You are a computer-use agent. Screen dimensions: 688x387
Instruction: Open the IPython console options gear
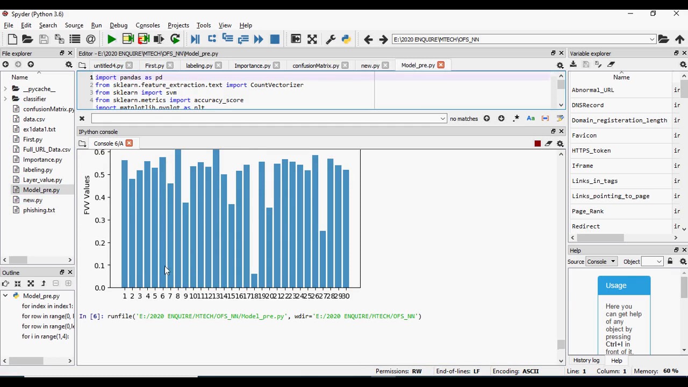click(x=560, y=144)
